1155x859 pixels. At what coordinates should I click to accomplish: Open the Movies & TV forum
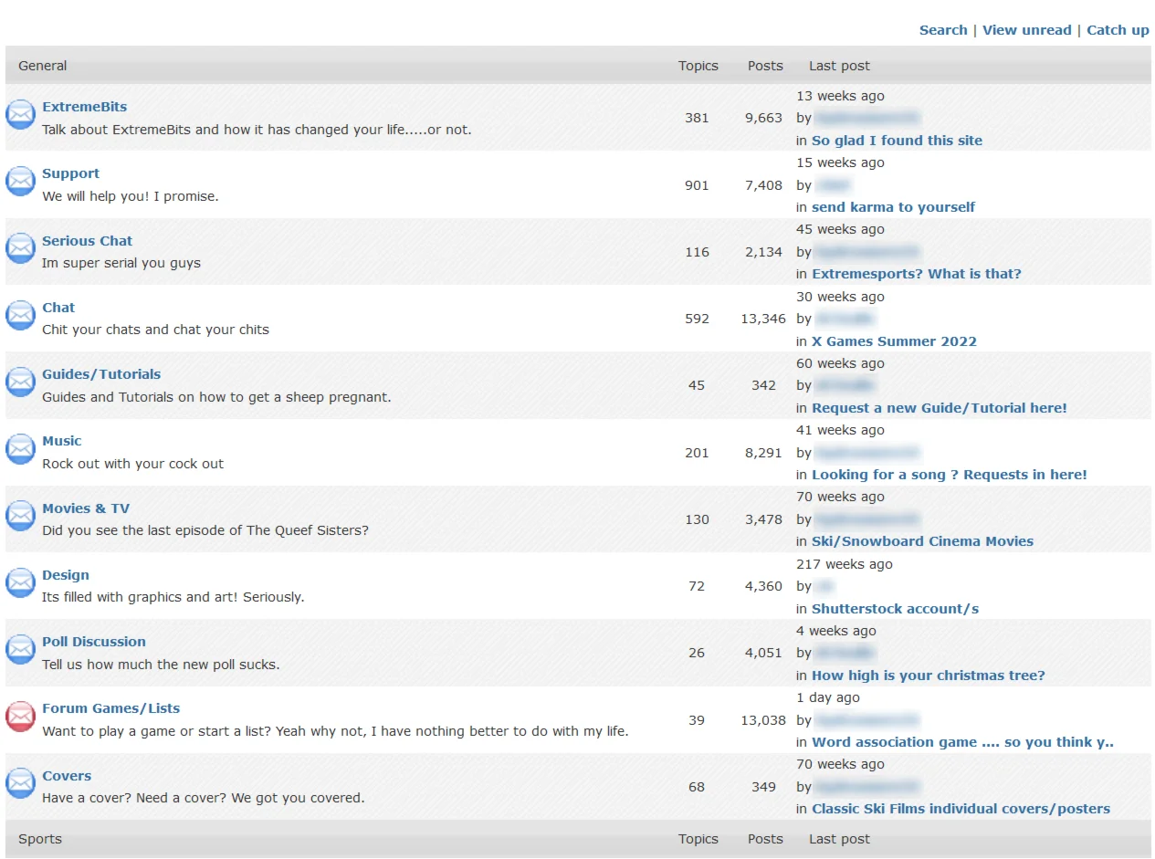(86, 508)
